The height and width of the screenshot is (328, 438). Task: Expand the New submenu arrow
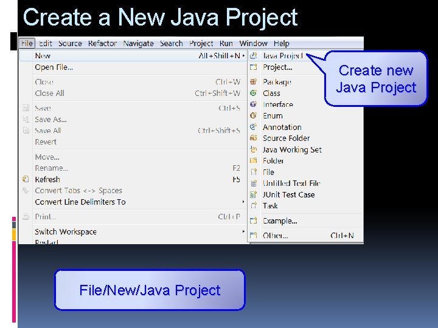point(243,56)
